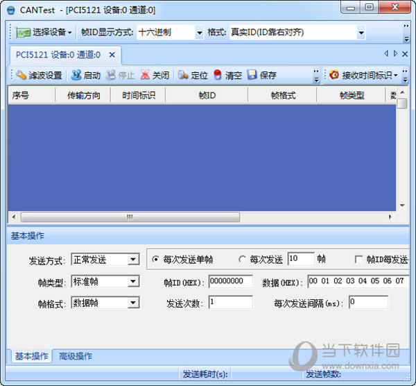416x386 pixels.
Task: Save data with 保存 icon
Action: pos(252,75)
